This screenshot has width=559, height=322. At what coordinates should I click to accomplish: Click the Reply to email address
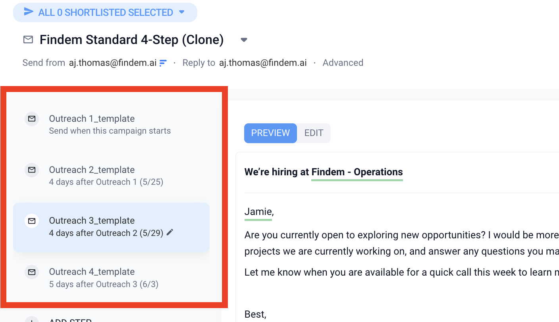pos(263,63)
